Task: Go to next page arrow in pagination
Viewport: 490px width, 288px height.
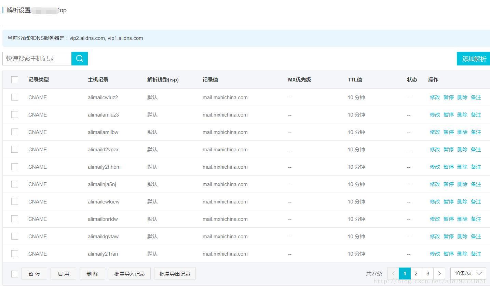Action: click(x=439, y=273)
